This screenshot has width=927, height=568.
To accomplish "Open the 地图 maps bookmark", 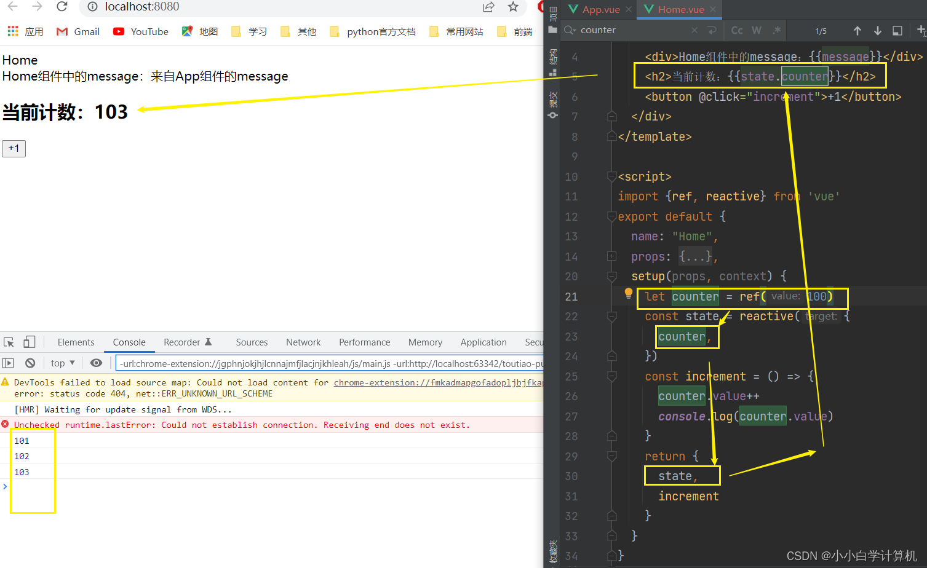I will click(x=200, y=31).
